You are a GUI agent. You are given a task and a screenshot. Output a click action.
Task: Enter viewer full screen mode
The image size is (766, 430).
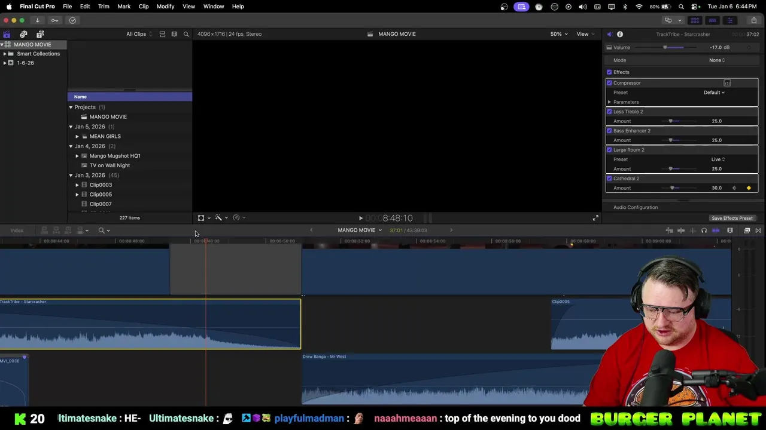coord(595,218)
